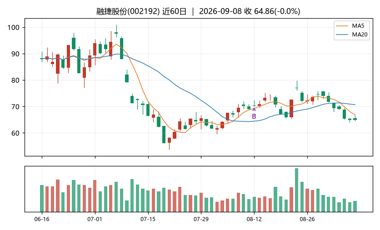Click the 80 price axis label
This screenshot has width=380, height=230.
pyautogui.click(x=15, y=80)
